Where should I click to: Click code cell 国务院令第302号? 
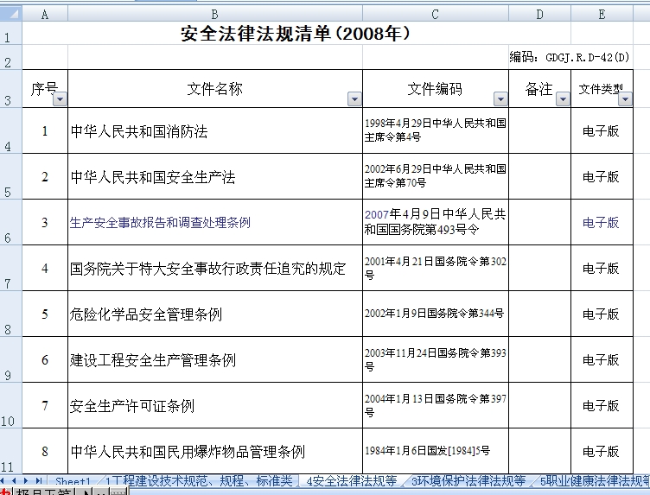(436, 268)
